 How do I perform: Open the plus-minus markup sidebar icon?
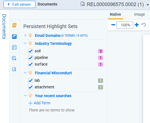(14, 47)
